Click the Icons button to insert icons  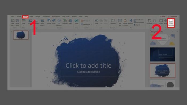point(54,22)
